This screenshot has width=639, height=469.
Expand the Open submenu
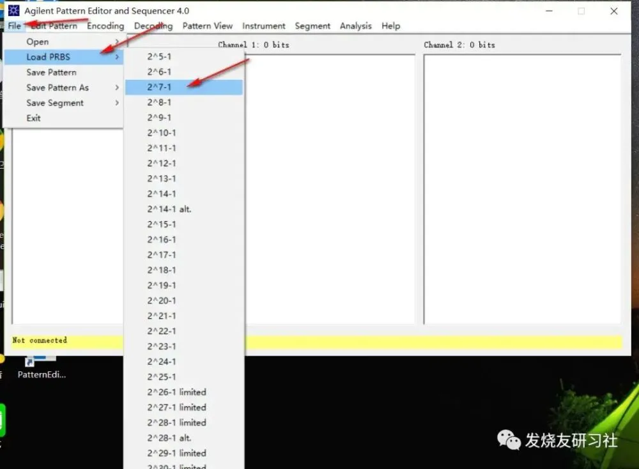(63, 42)
